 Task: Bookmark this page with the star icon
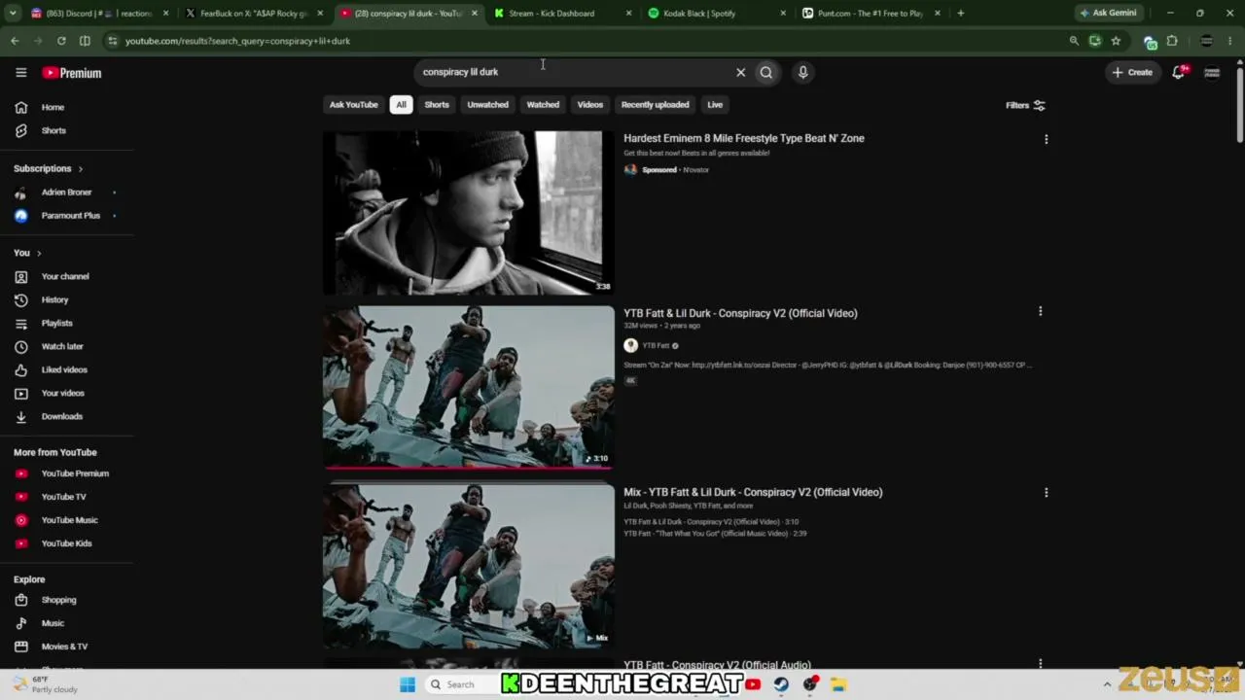(1116, 41)
